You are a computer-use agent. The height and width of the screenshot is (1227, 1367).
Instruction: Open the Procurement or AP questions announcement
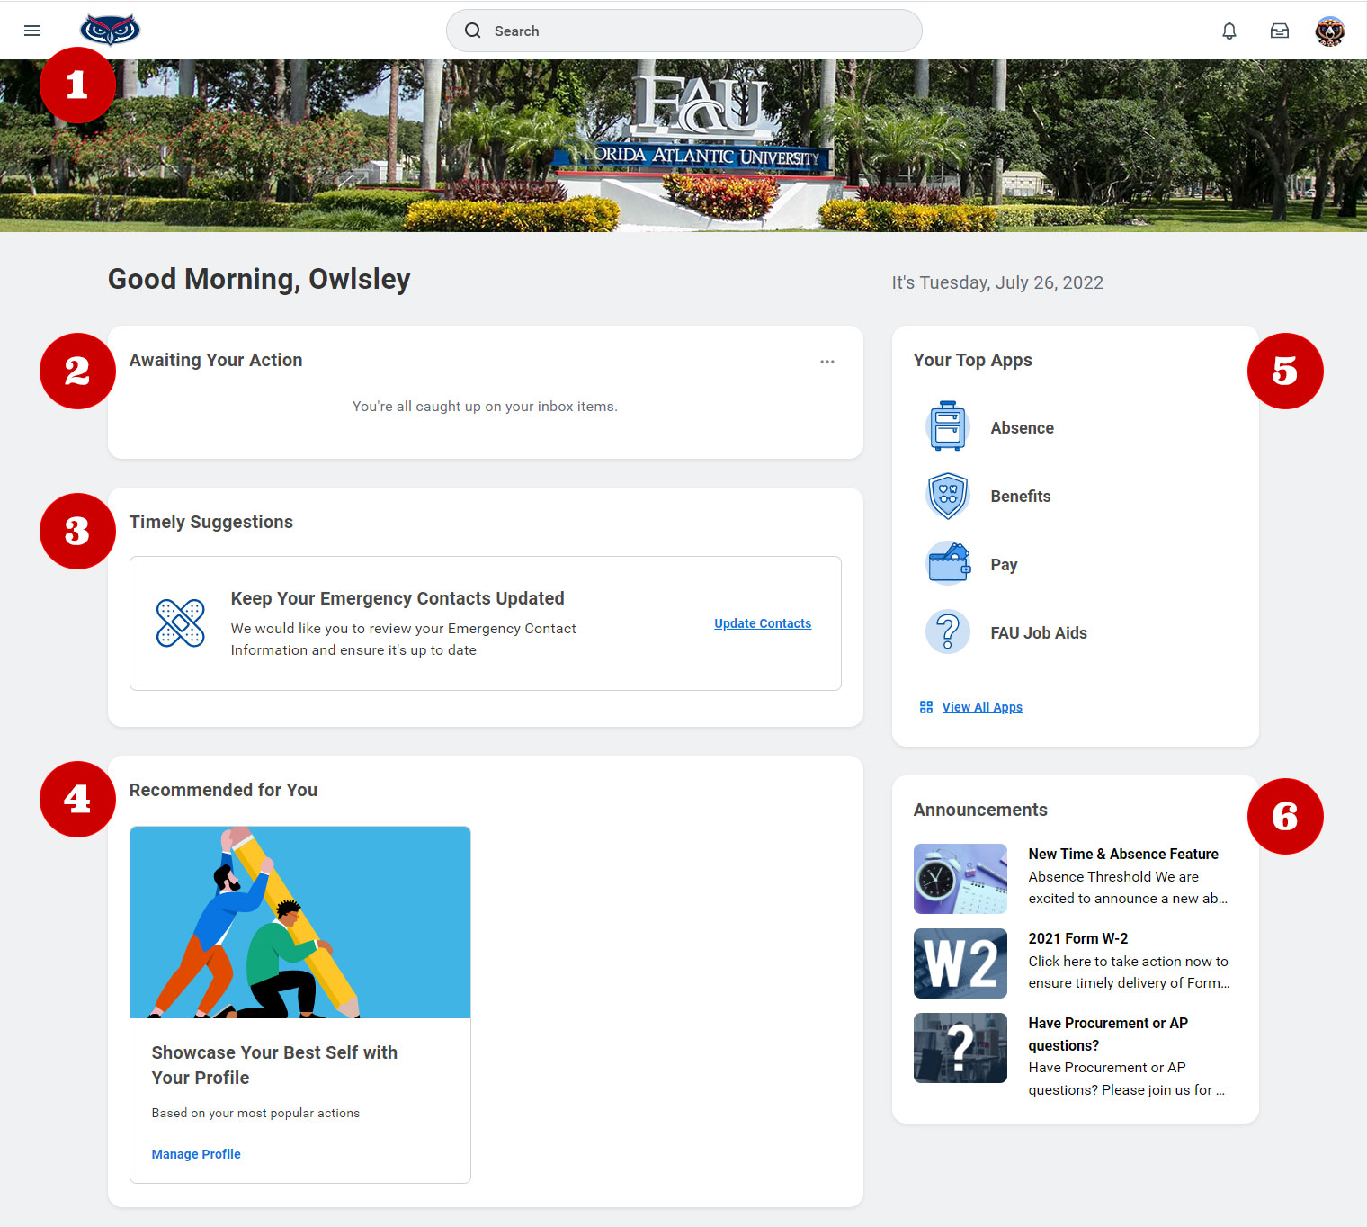(1107, 1034)
